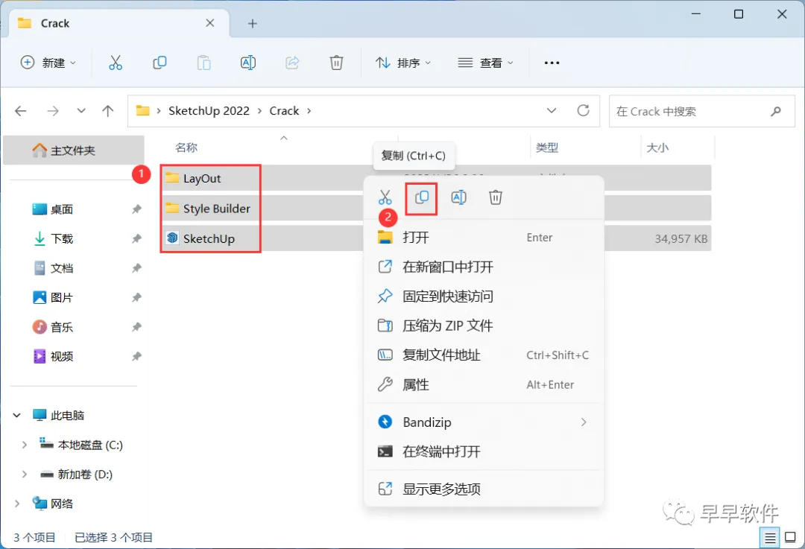The image size is (805, 549).
Task: Open the three-dot more options menu
Action: click(x=552, y=63)
